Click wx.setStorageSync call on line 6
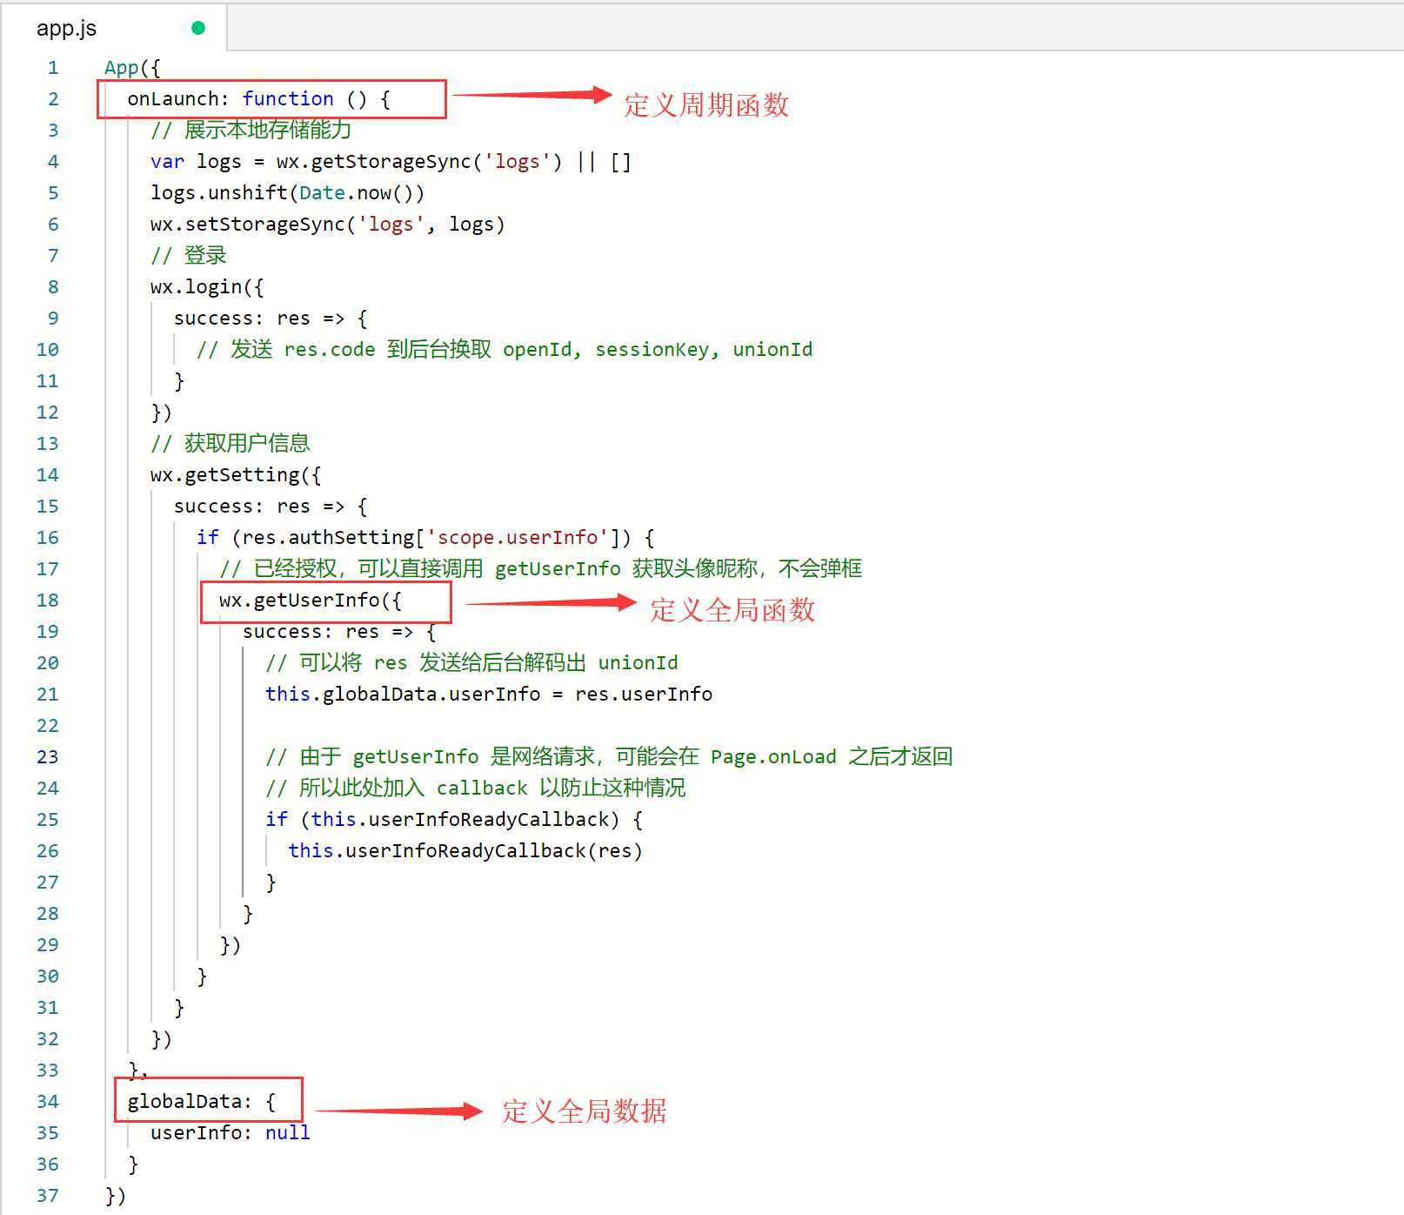1404x1215 pixels. pyautogui.click(x=327, y=225)
